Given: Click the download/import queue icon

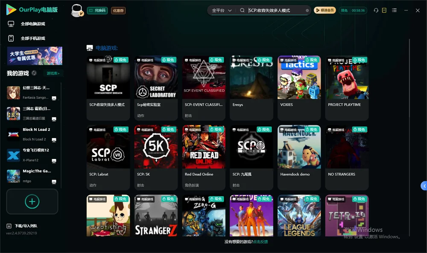Looking at the screenshot, I should click(x=9, y=226).
